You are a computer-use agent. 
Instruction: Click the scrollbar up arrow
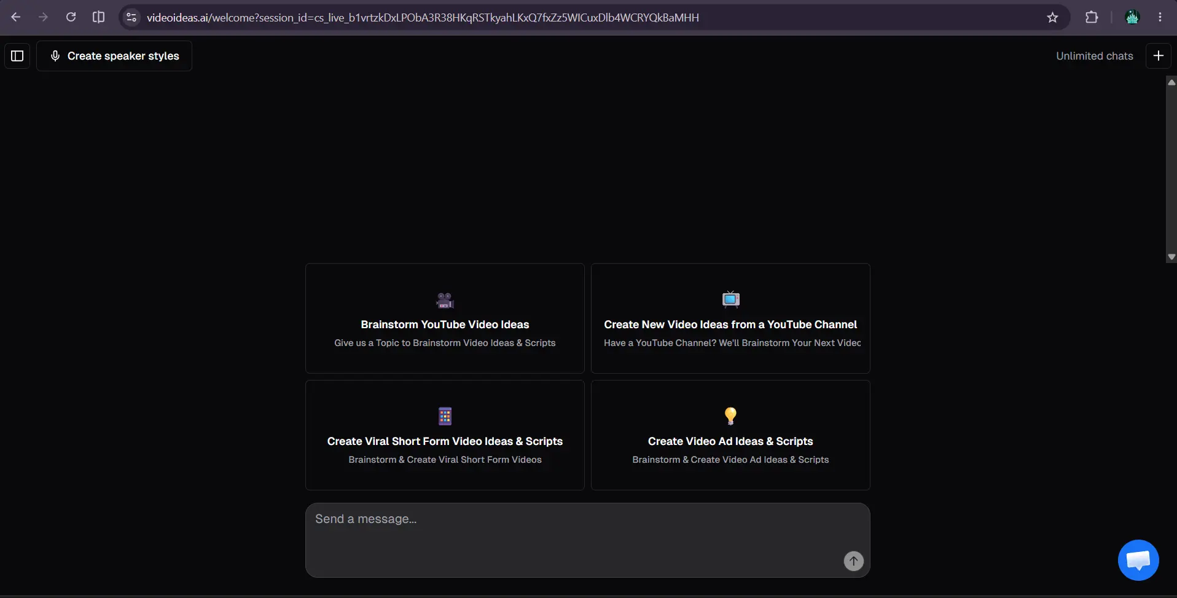click(1171, 82)
